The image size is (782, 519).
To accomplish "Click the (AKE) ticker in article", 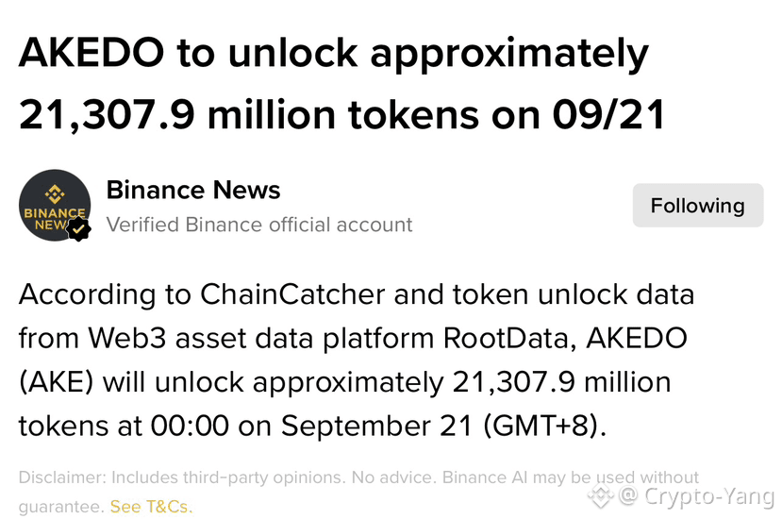I will point(56,383).
